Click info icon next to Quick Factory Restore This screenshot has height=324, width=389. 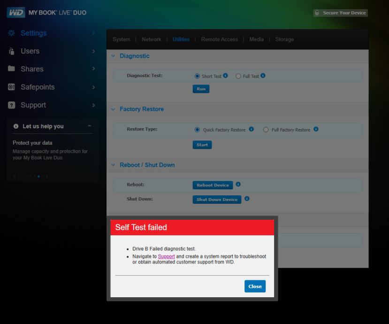tap(252, 129)
